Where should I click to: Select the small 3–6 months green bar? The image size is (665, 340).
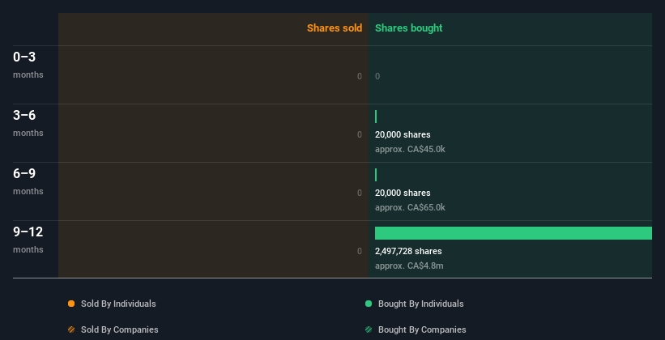tap(376, 117)
